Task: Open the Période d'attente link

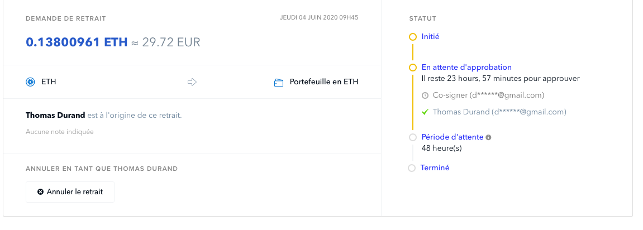Action: (453, 137)
